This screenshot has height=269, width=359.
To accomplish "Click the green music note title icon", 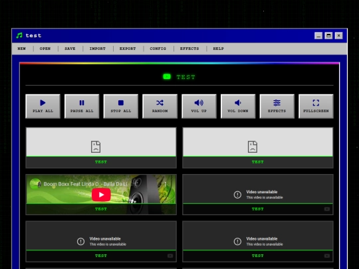I will [19, 35].
